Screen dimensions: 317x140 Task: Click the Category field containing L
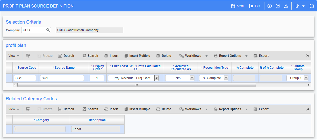(40, 129)
